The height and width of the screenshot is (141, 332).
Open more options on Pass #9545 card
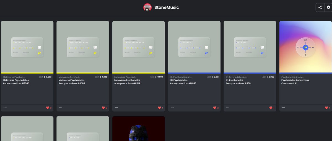pyautogui.click(x=5, y=108)
